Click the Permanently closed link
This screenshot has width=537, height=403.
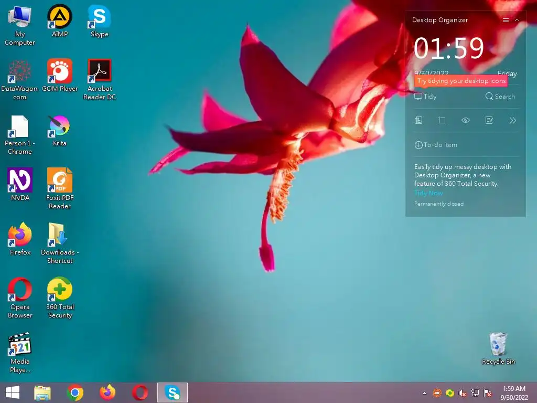[x=439, y=204]
